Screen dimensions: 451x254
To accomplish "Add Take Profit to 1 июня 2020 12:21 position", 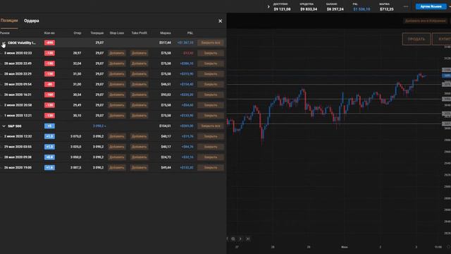I will tap(139, 116).
